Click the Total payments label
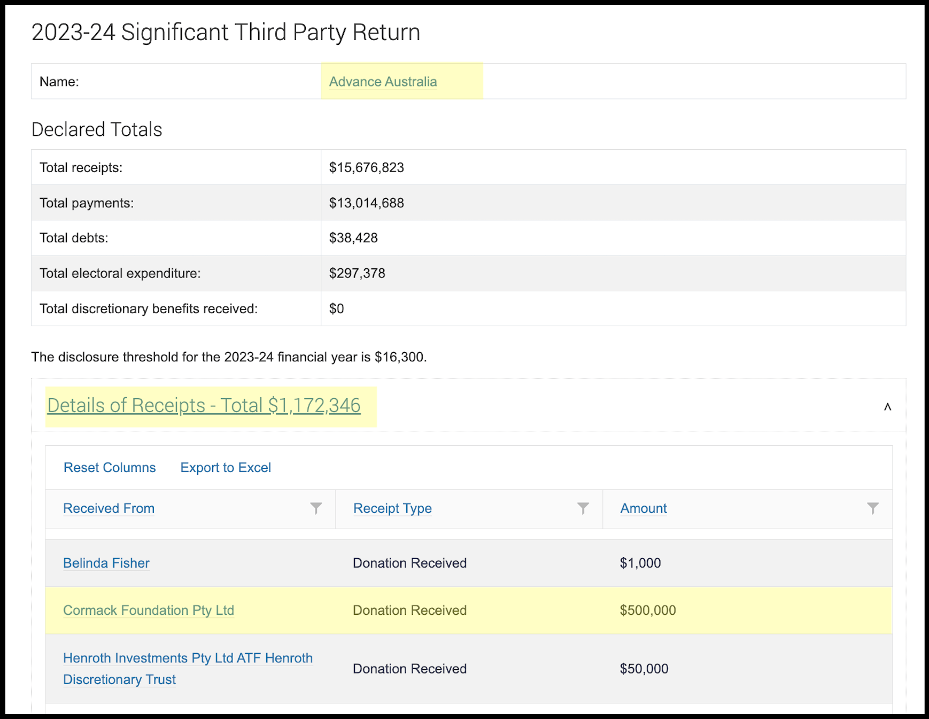The height and width of the screenshot is (719, 929). click(87, 203)
